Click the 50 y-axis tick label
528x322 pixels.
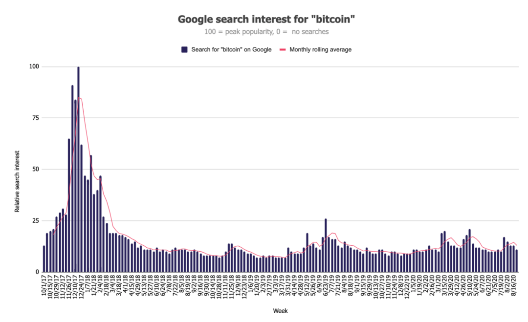(x=36, y=169)
